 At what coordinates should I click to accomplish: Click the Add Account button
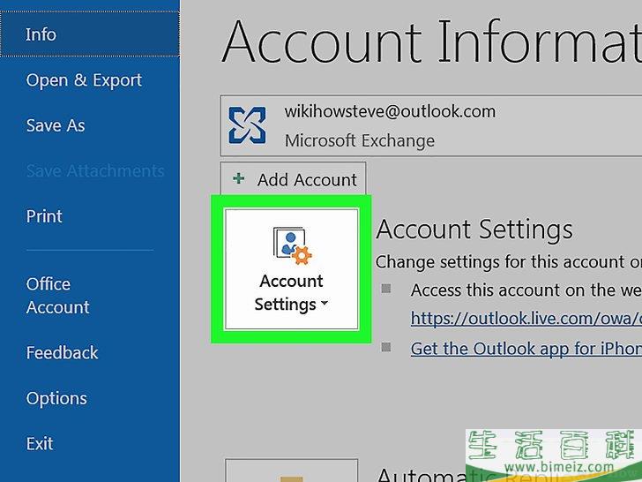293,179
